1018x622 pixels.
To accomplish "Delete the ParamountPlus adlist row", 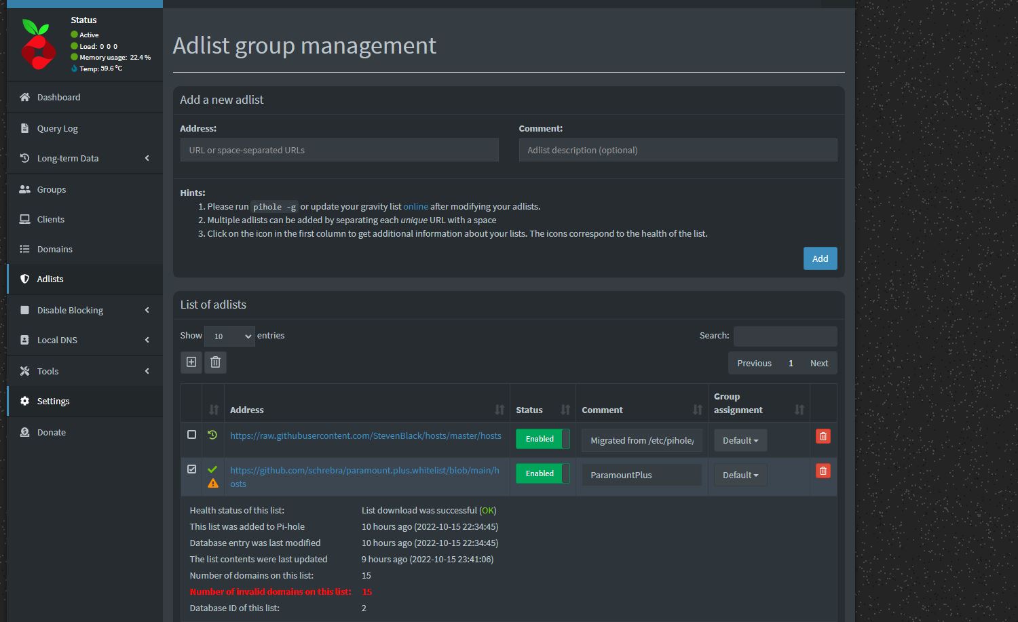I will point(823,471).
